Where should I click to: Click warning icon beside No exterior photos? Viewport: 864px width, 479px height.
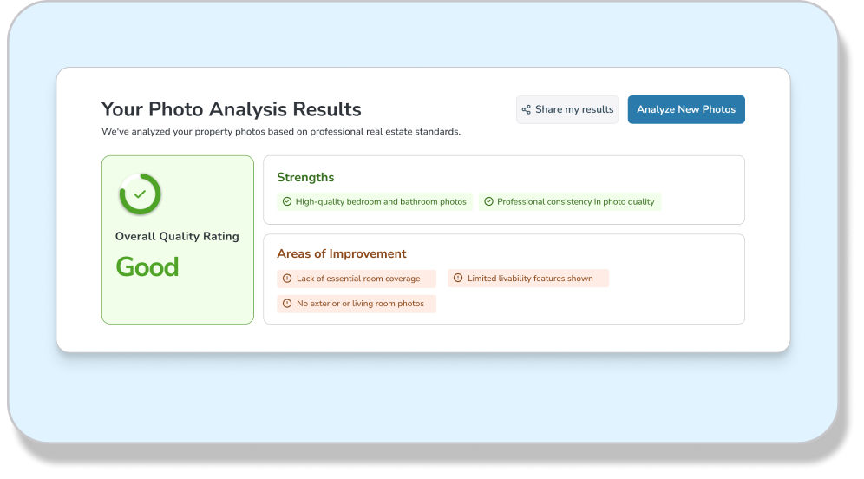tap(287, 304)
